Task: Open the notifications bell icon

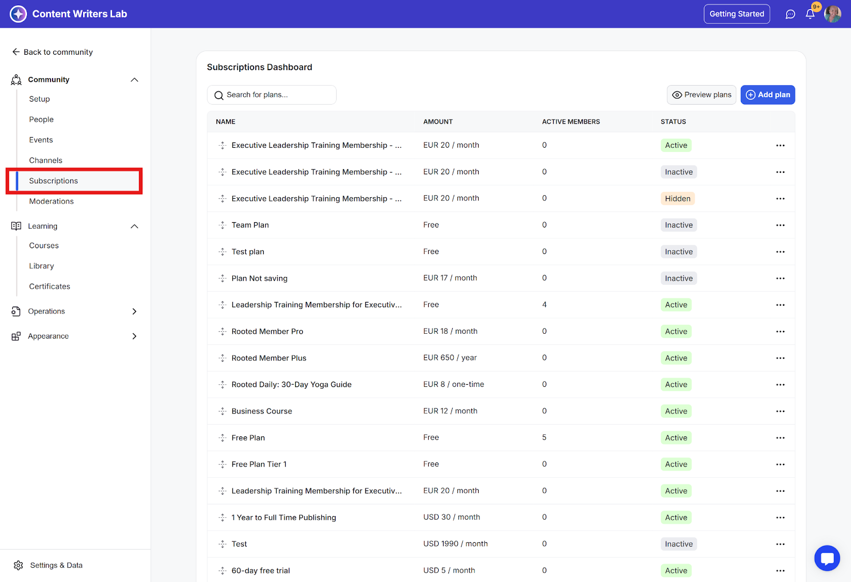Action: pyautogui.click(x=810, y=14)
